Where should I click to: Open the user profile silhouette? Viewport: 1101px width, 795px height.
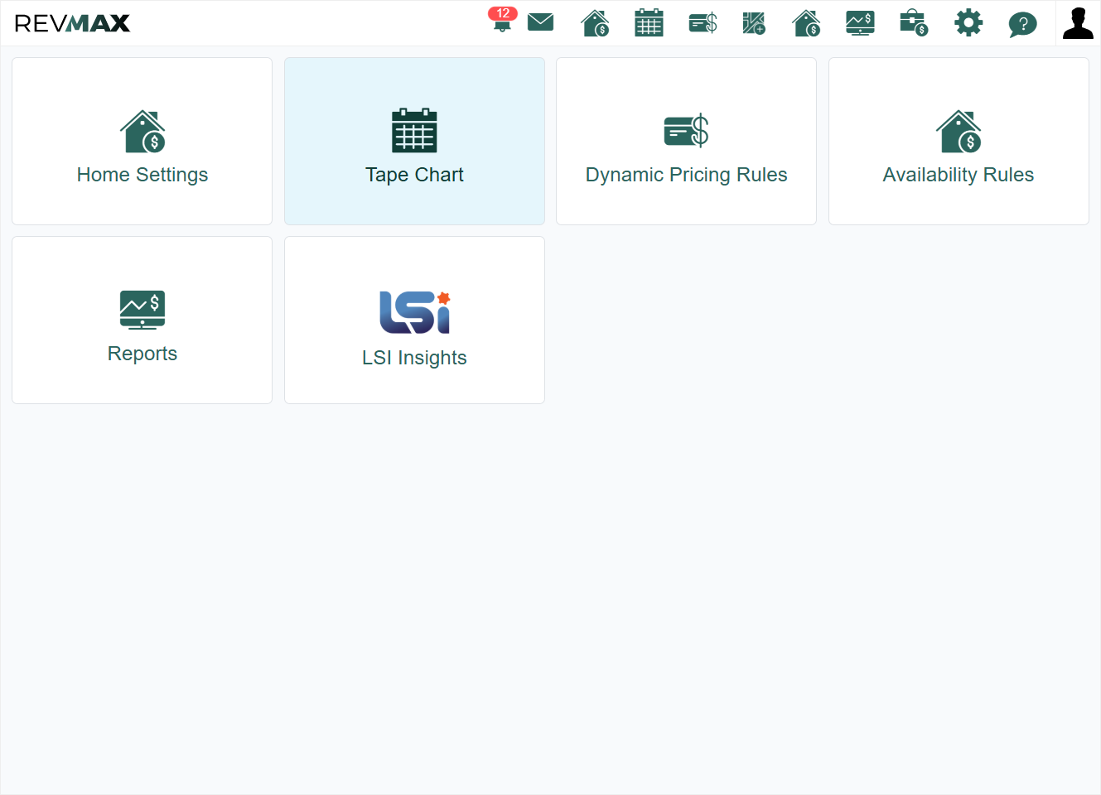click(x=1078, y=23)
